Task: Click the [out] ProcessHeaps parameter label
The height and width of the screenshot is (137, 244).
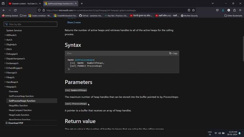Action: click(x=76, y=104)
